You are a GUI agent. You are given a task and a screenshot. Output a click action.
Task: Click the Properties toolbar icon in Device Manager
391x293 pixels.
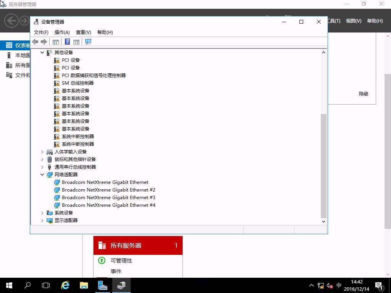tap(56, 42)
